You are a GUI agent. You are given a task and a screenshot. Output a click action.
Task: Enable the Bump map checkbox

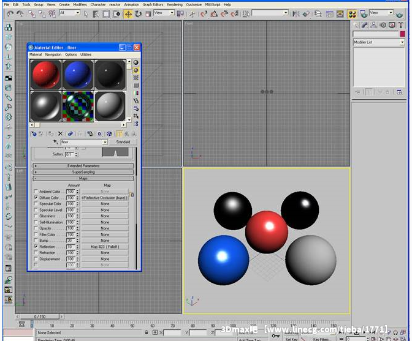pyautogui.click(x=36, y=241)
